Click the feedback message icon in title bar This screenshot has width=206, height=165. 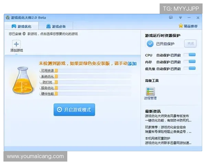tap(171, 18)
